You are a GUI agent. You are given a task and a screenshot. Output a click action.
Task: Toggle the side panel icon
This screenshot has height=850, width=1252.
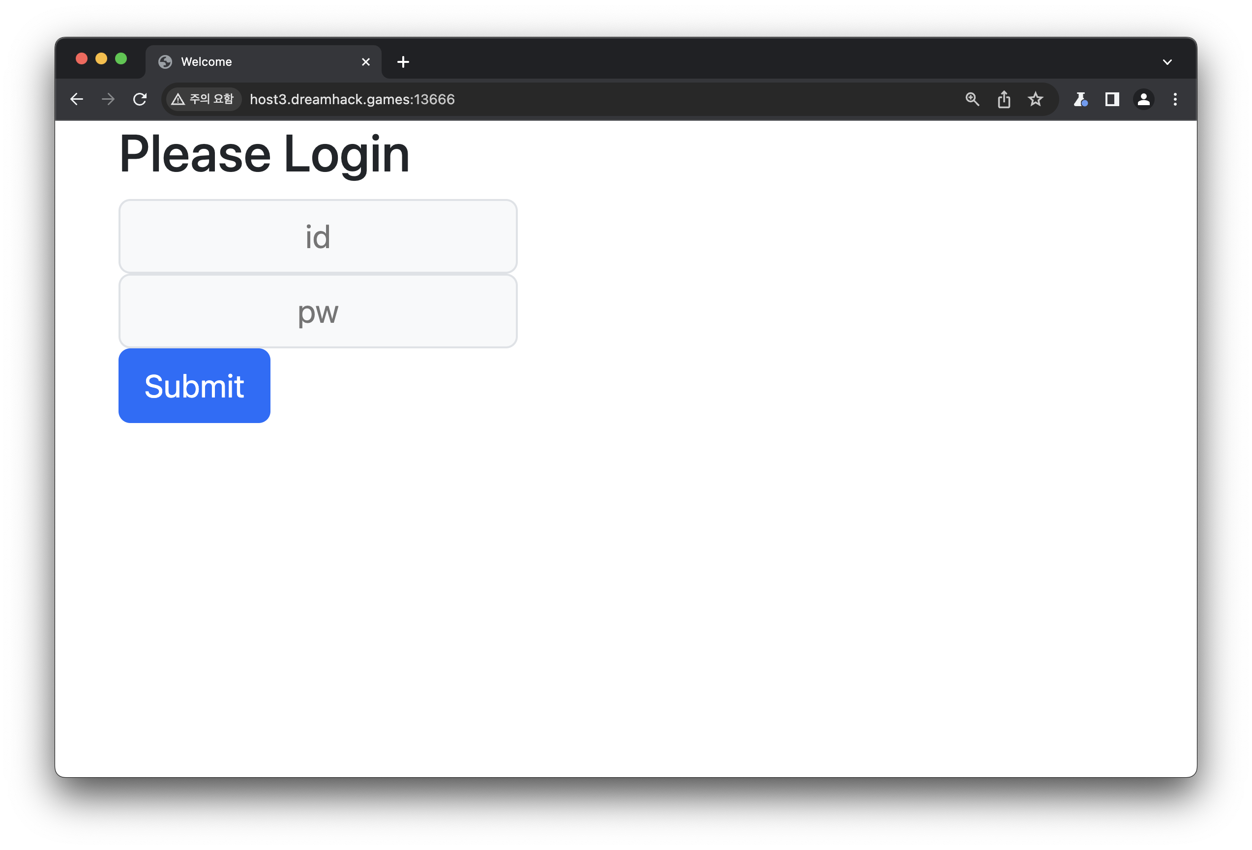(x=1112, y=100)
